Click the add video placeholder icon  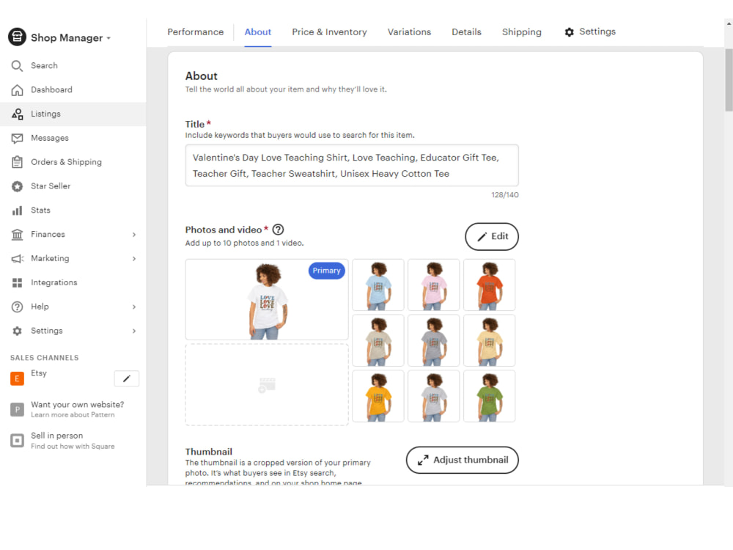[x=267, y=386]
